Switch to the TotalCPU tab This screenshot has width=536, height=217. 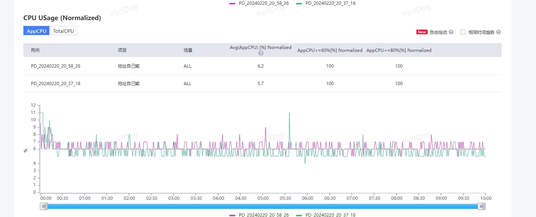pyautogui.click(x=63, y=31)
